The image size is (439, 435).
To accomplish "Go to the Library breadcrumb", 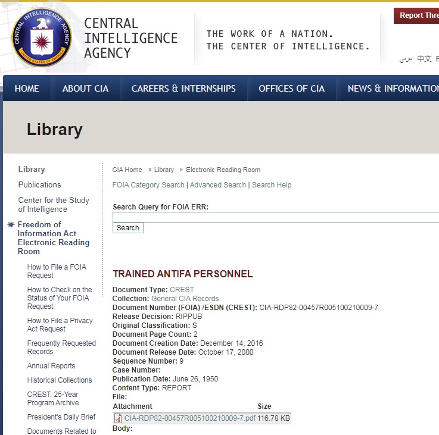I will click(164, 170).
